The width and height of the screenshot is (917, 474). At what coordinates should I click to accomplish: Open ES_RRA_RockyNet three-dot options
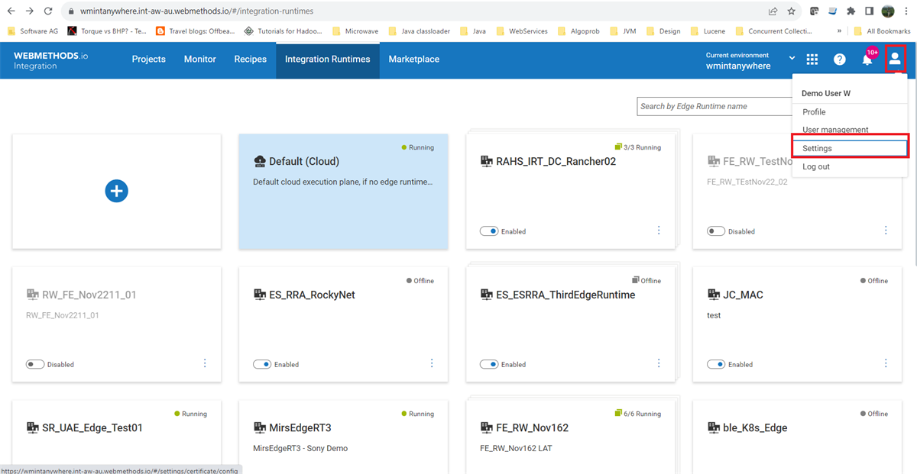pyautogui.click(x=432, y=363)
